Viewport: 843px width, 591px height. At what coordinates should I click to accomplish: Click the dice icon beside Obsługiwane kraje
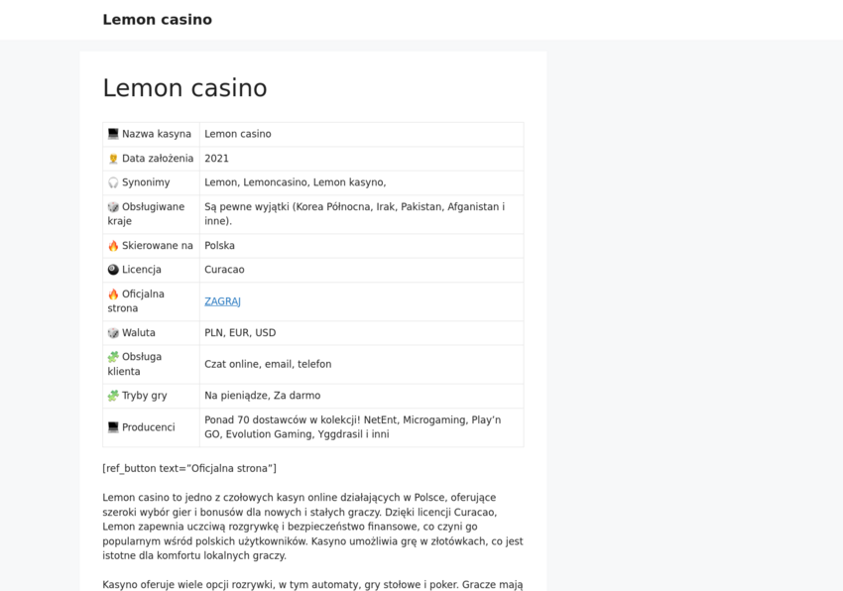[x=113, y=207]
